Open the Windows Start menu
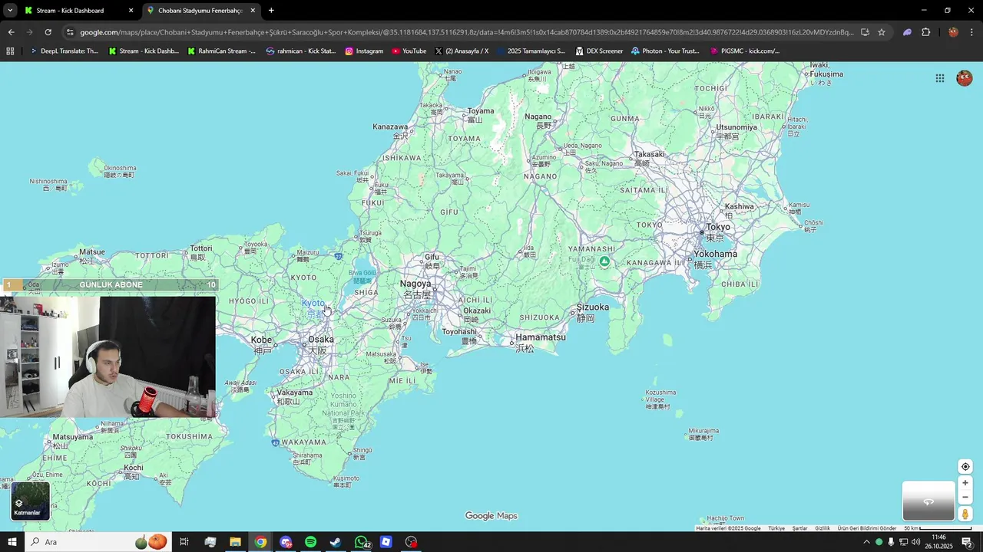The height and width of the screenshot is (552, 983). coord(12,542)
